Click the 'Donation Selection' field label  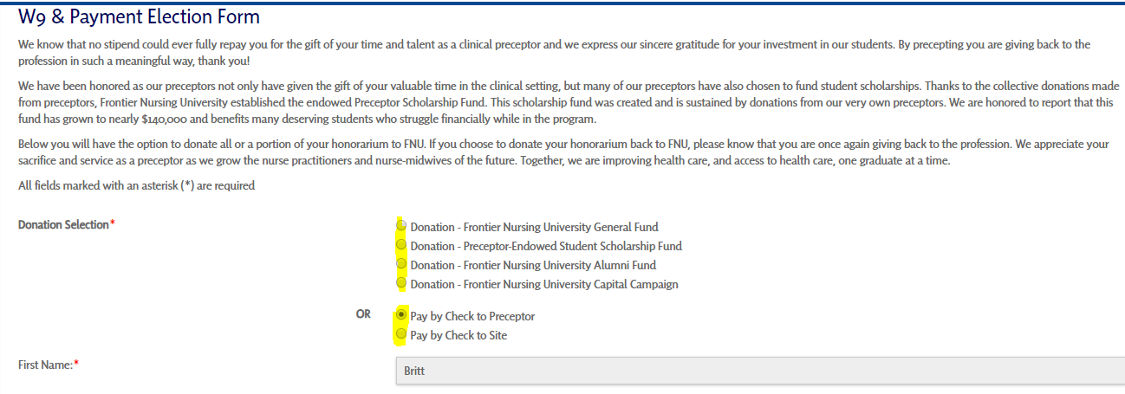point(63,225)
